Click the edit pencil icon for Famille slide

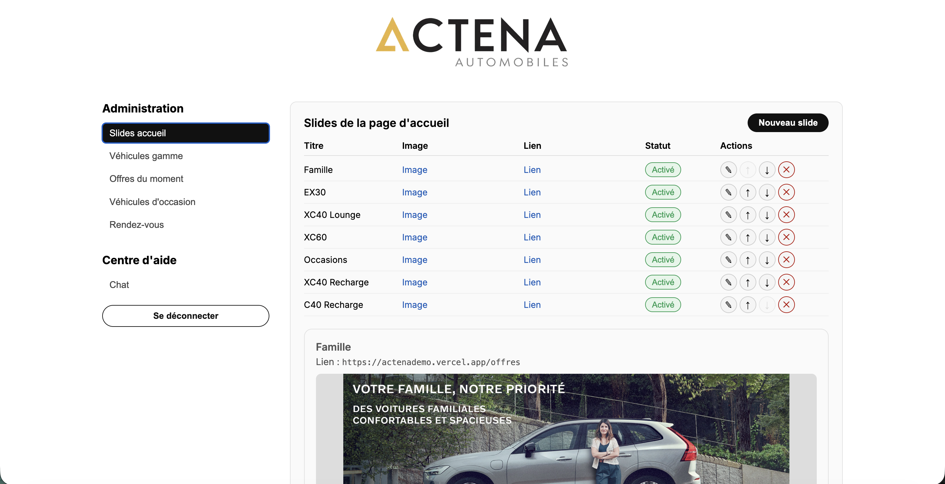728,170
